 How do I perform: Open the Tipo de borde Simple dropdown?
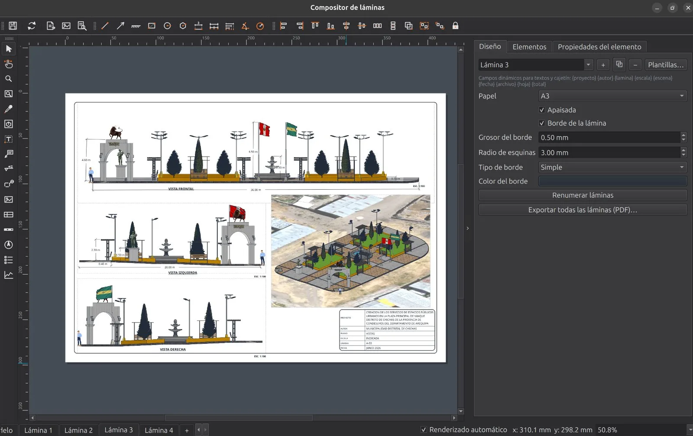[x=612, y=167]
